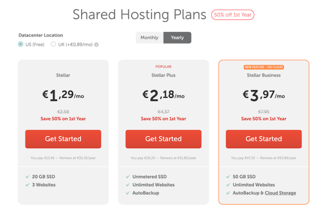This screenshot has height=209, width=325.
Task: Click the info icon beside UK datacenter option
Action: tap(96, 44)
